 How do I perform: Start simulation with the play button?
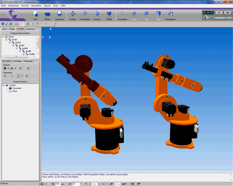[x=219, y=12]
